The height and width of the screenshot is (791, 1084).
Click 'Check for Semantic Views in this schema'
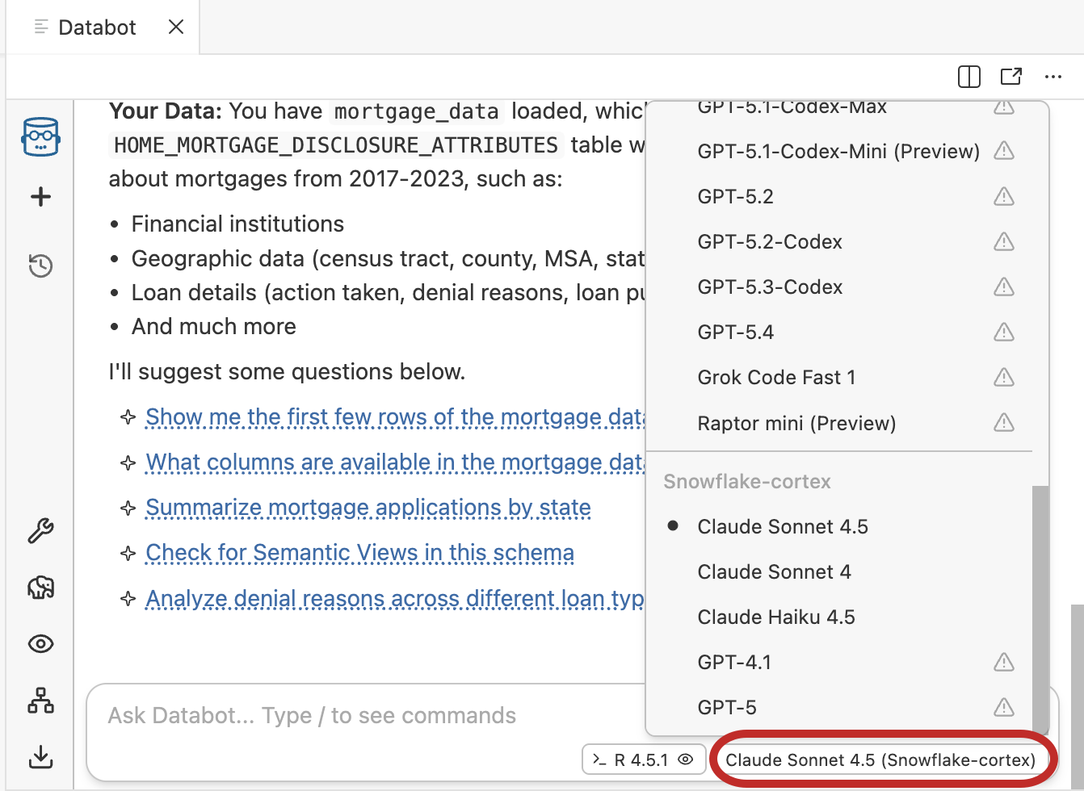coord(359,553)
